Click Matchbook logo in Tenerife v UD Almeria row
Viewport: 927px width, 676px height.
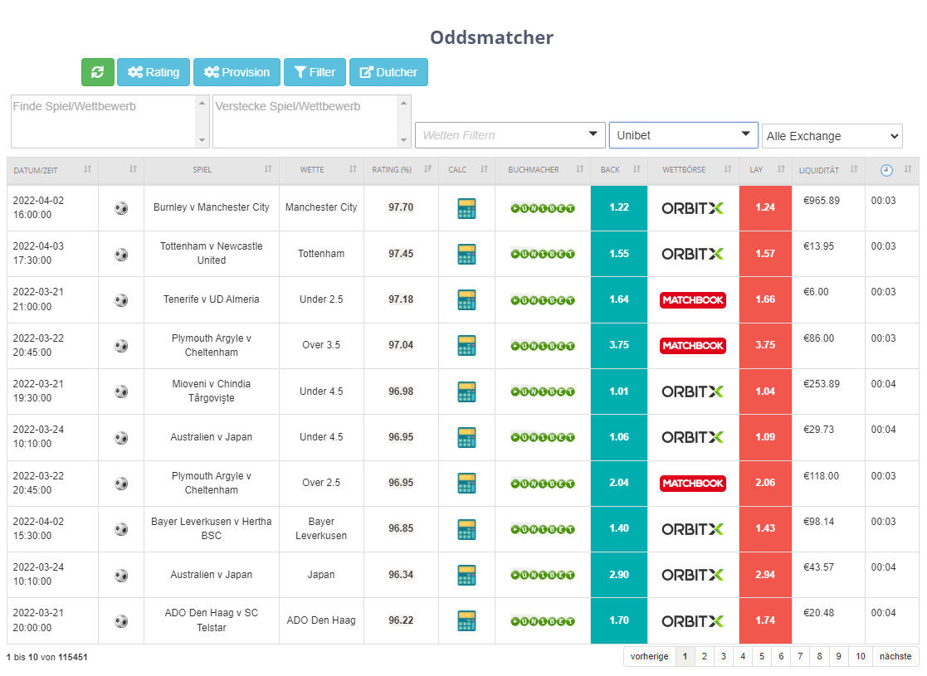(x=693, y=300)
